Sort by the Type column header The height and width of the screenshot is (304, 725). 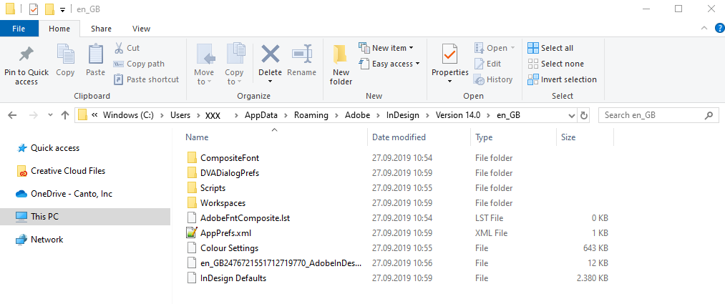pos(484,137)
